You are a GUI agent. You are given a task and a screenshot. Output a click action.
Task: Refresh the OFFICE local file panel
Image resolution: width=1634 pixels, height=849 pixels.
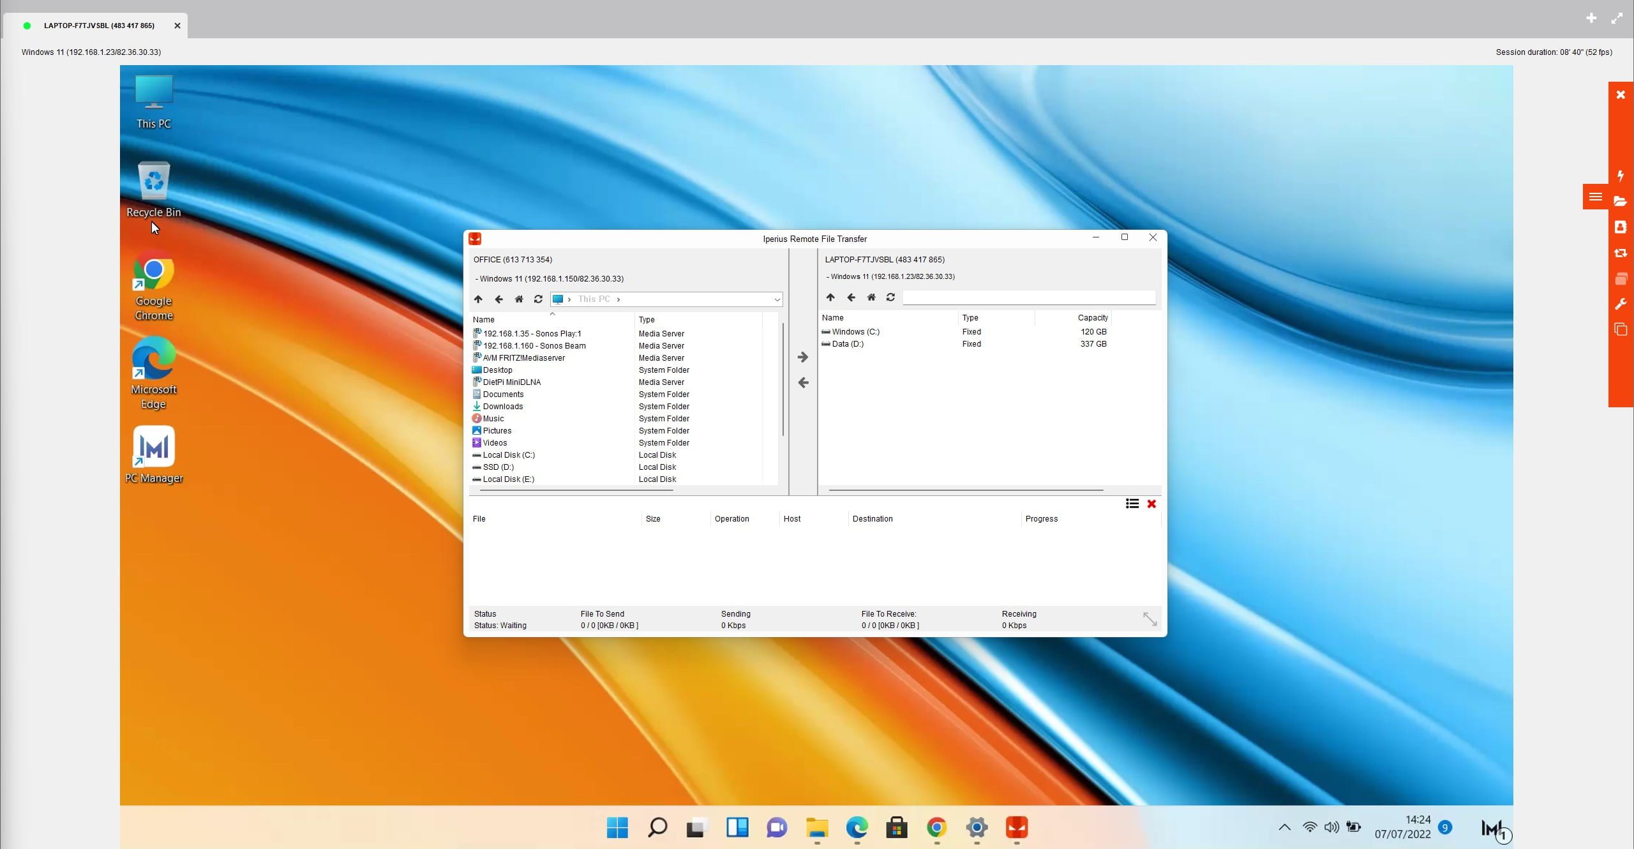[538, 299]
